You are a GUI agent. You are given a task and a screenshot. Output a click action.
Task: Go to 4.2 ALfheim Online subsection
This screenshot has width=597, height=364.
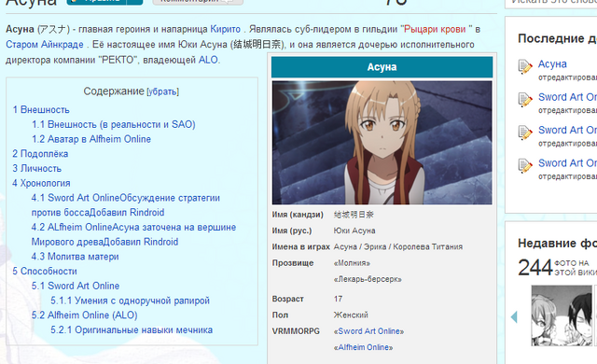coord(133,234)
